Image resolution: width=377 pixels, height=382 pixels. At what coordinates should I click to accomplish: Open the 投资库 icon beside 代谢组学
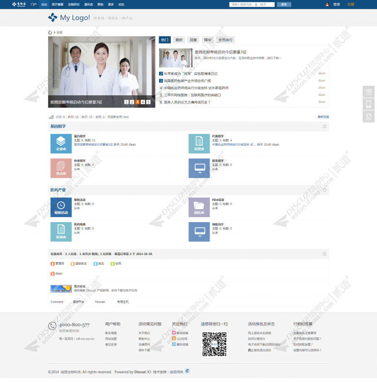[x=199, y=143]
